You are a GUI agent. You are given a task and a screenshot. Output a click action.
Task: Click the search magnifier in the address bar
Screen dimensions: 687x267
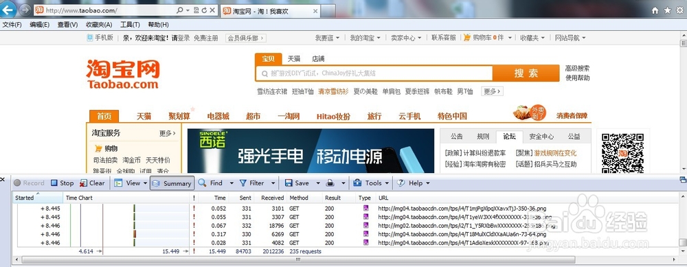point(179,10)
